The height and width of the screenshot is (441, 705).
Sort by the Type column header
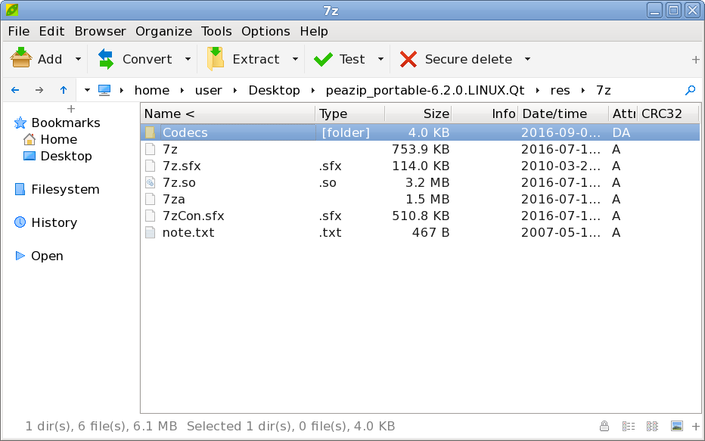[x=349, y=113]
